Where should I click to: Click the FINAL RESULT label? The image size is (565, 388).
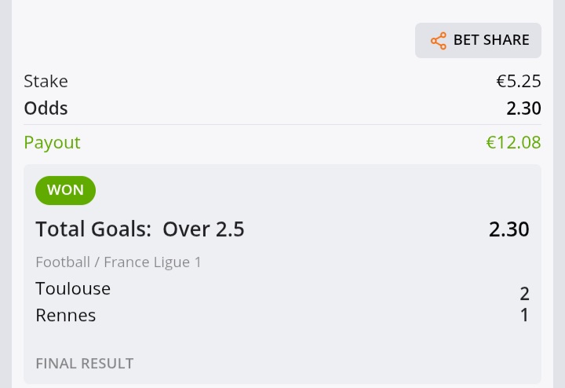[x=85, y=364]
